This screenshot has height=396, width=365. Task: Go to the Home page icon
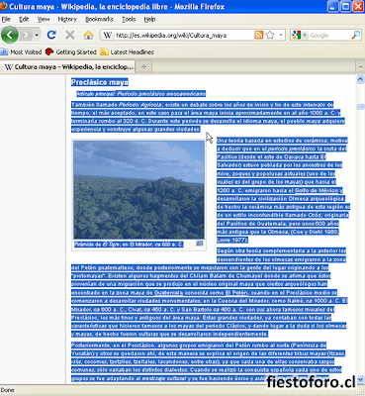click(x=88, y=35)
